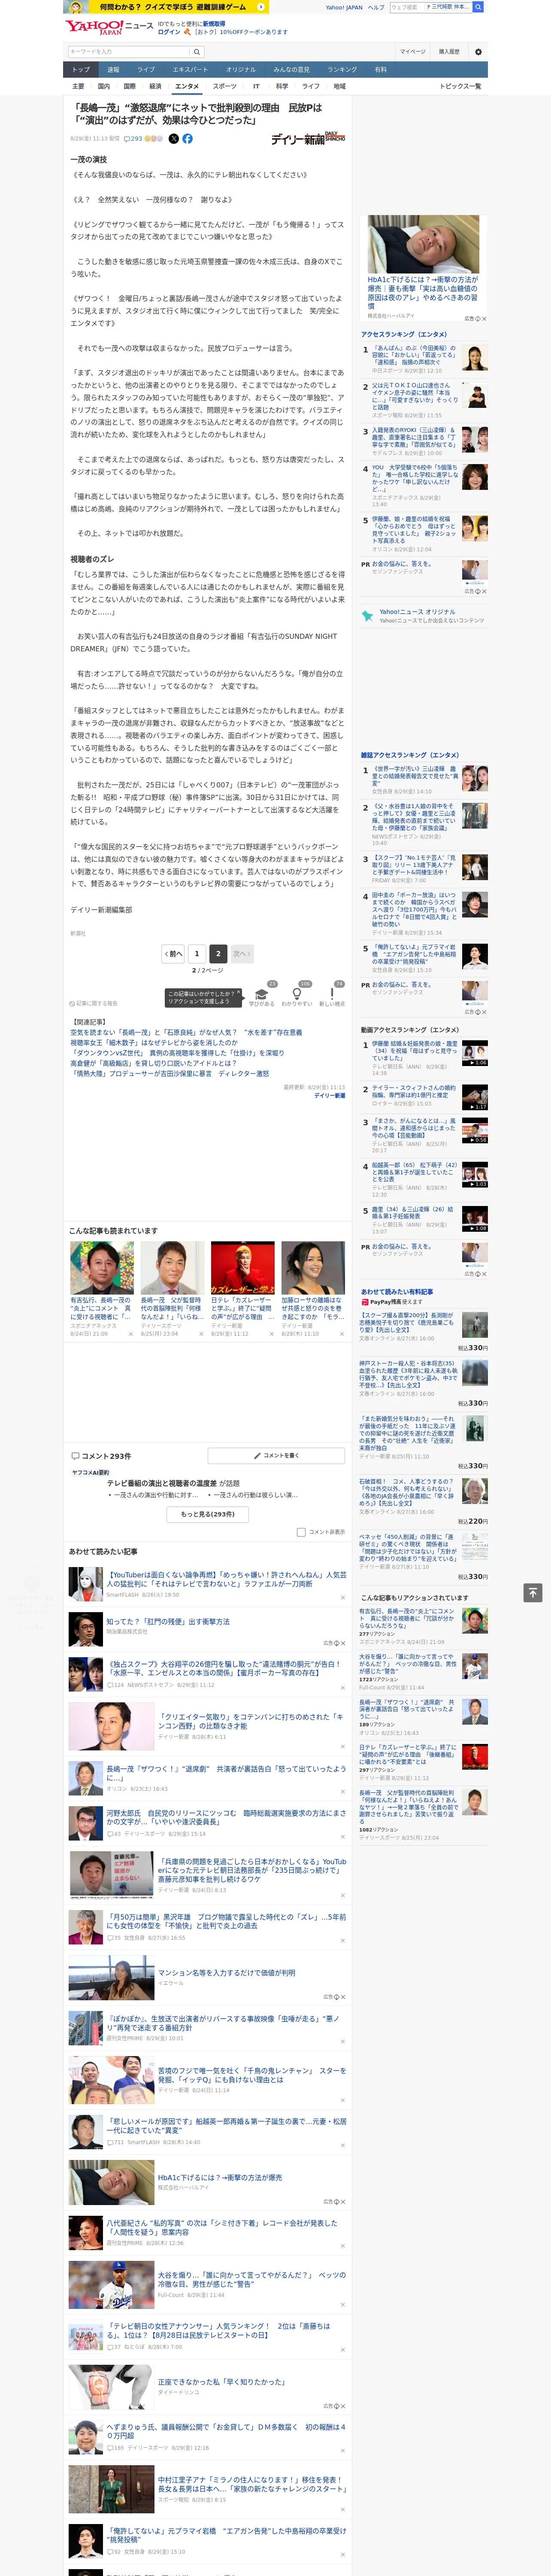Screen dimensions: 551x2576
Task: Open the みんなの意見 navigation tab
Action: pyautogui.click(x=292, y=70)
